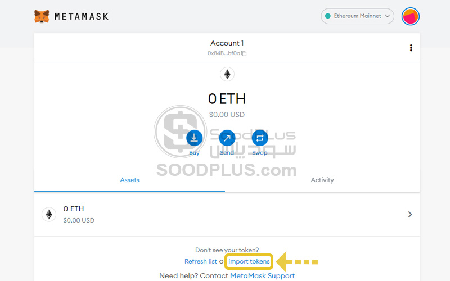Open the Ethereum Mainnet network dropdown
Image resolution: width=450 pixels, height=281 pixels.
357,16
